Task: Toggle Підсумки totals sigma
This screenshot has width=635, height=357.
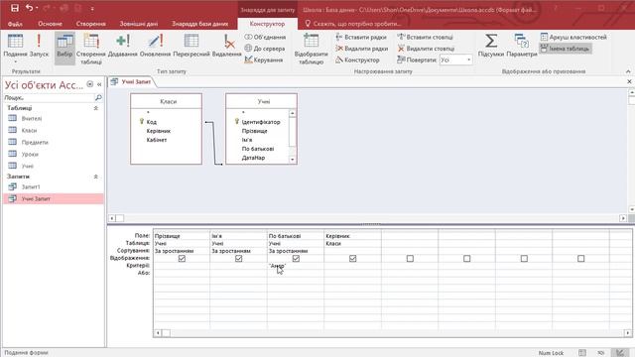Action: 491,45
